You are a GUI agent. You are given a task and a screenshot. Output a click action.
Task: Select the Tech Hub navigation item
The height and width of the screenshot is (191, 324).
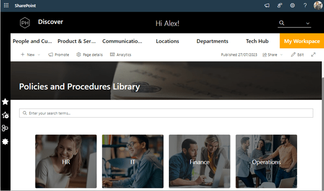pyautogui.click(x=257, y=41)
